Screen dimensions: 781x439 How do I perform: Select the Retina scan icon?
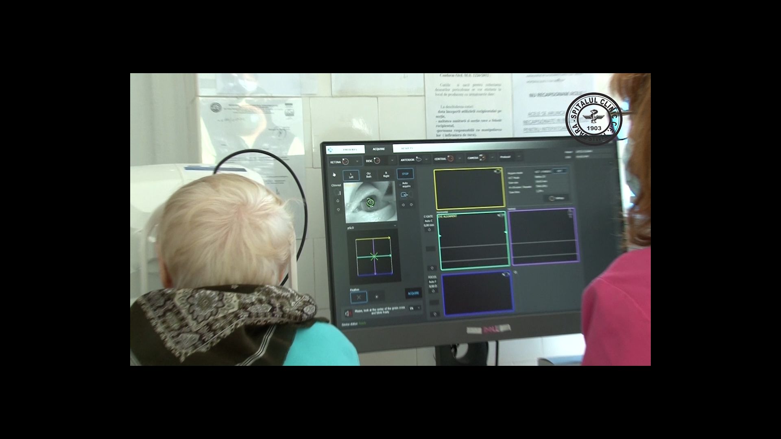point(345,161)
